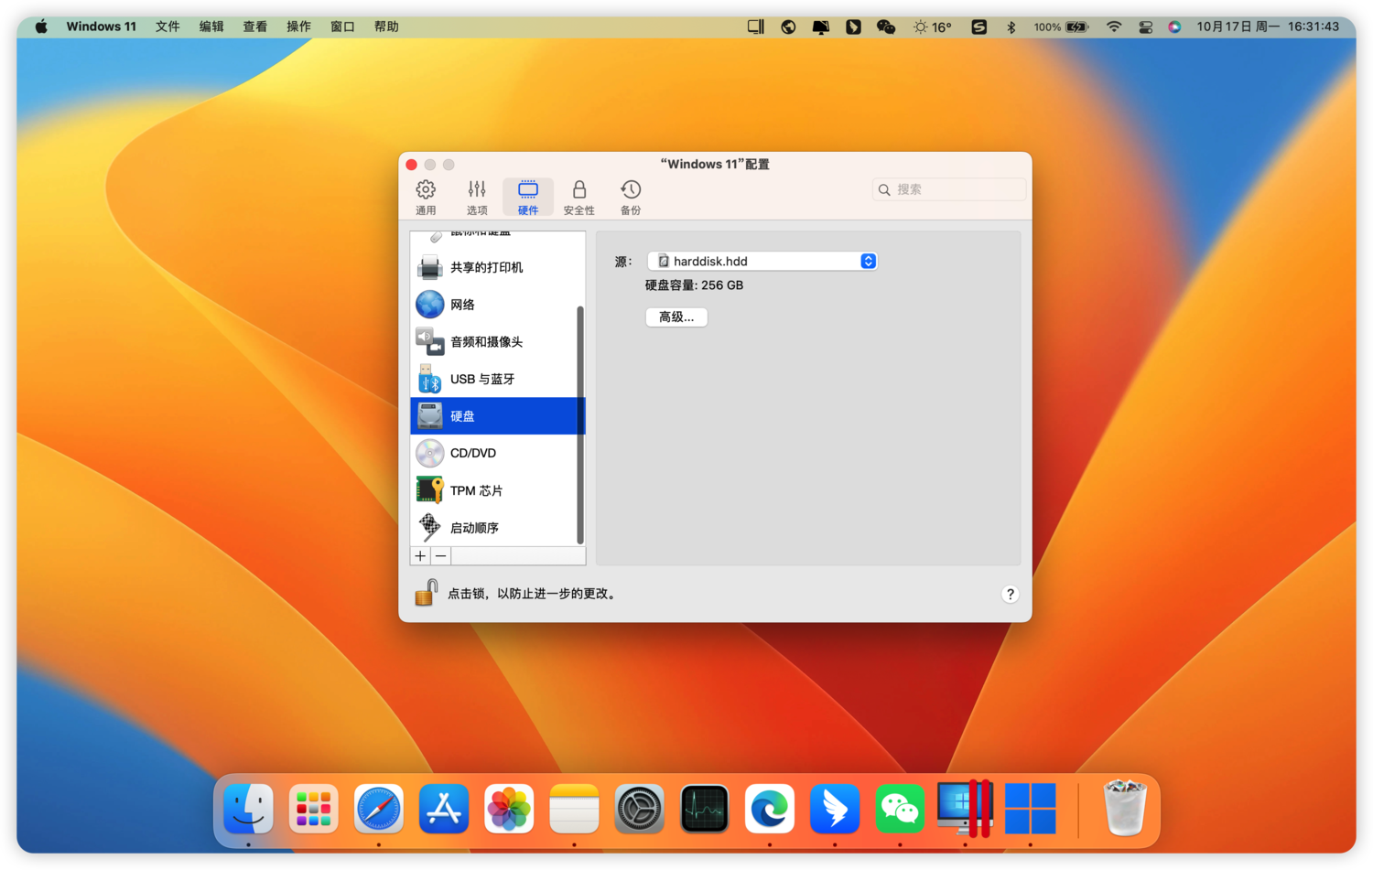The image size is (1373, 870).
Task: Click the weather 16° menu bar item
Action: (x=932, y=27)
